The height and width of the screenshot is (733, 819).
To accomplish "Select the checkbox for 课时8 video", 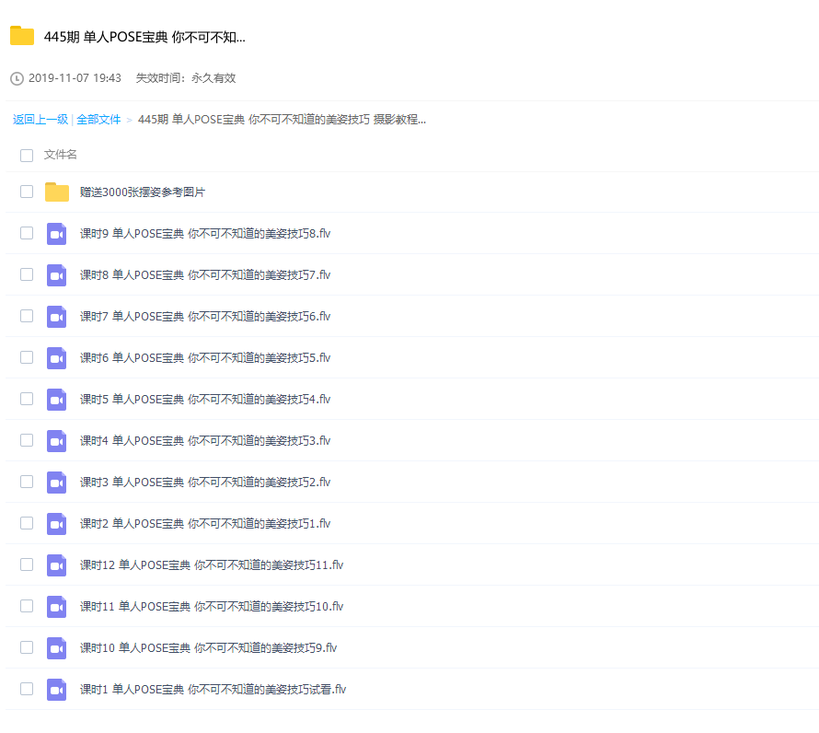I will 27,275.
